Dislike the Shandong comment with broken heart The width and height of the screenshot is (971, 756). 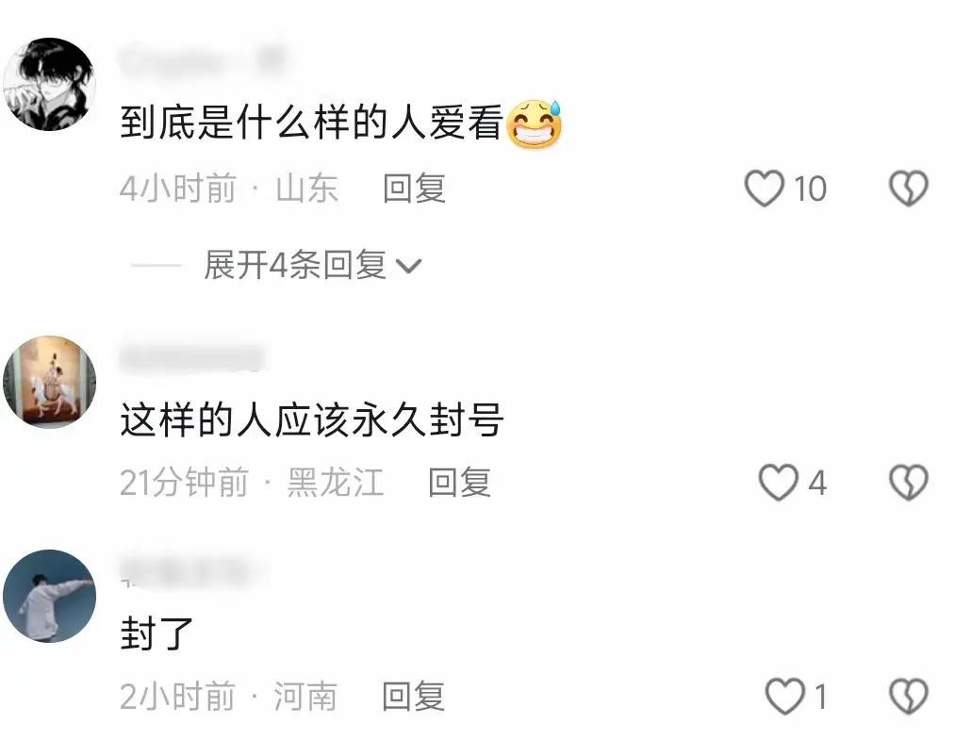point(909,189)
